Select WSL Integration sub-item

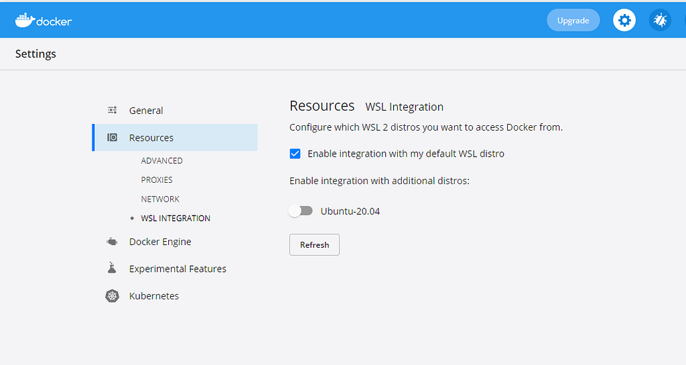point(176,218)
